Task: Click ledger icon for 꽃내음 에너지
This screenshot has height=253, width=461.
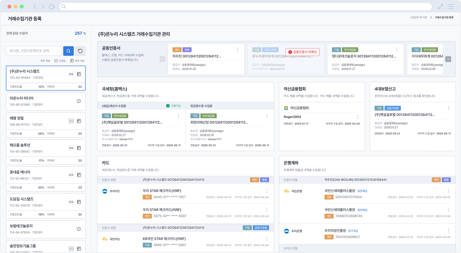Action: 79,175
